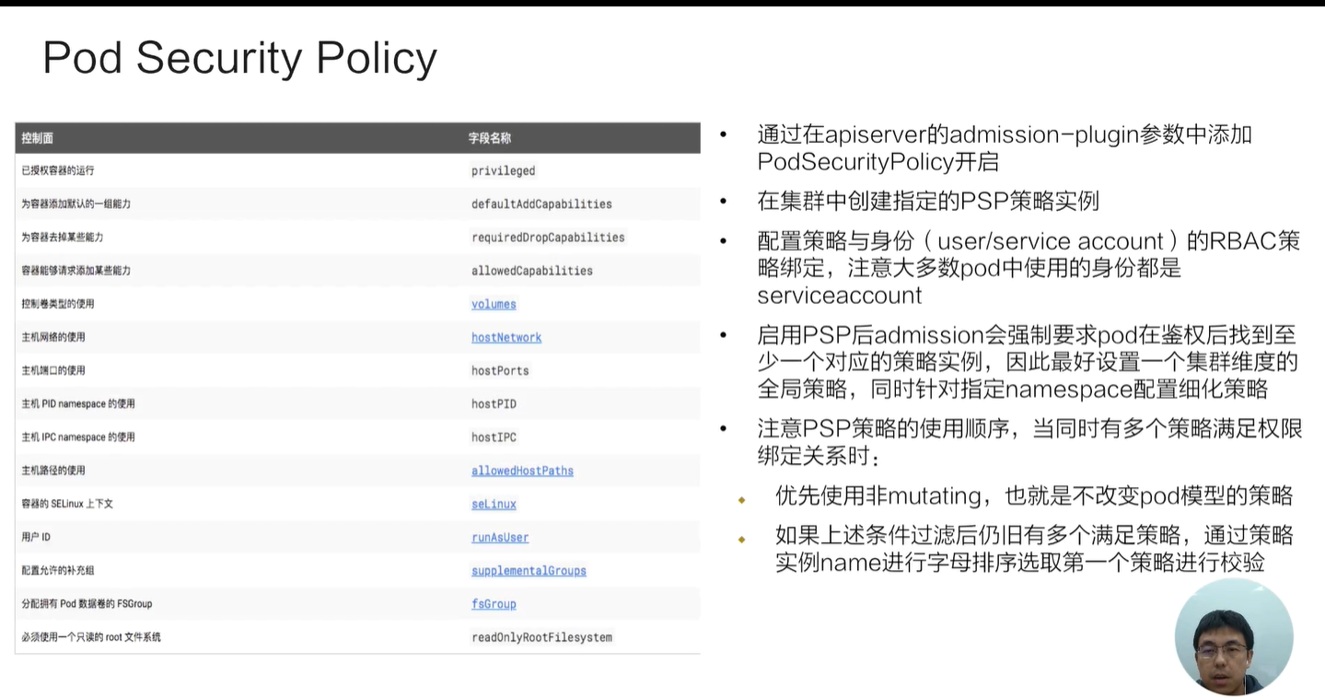Click the 控制面 table column header
This screenshot has width=1325, height=698.
(x=37, y=138)
